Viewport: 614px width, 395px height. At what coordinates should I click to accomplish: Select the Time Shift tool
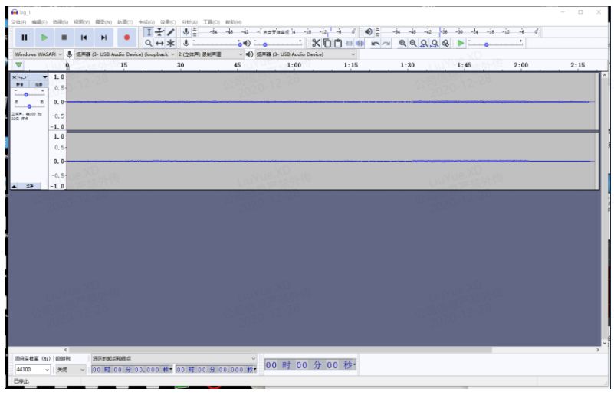pyautogui.click(x=159, y=43)
